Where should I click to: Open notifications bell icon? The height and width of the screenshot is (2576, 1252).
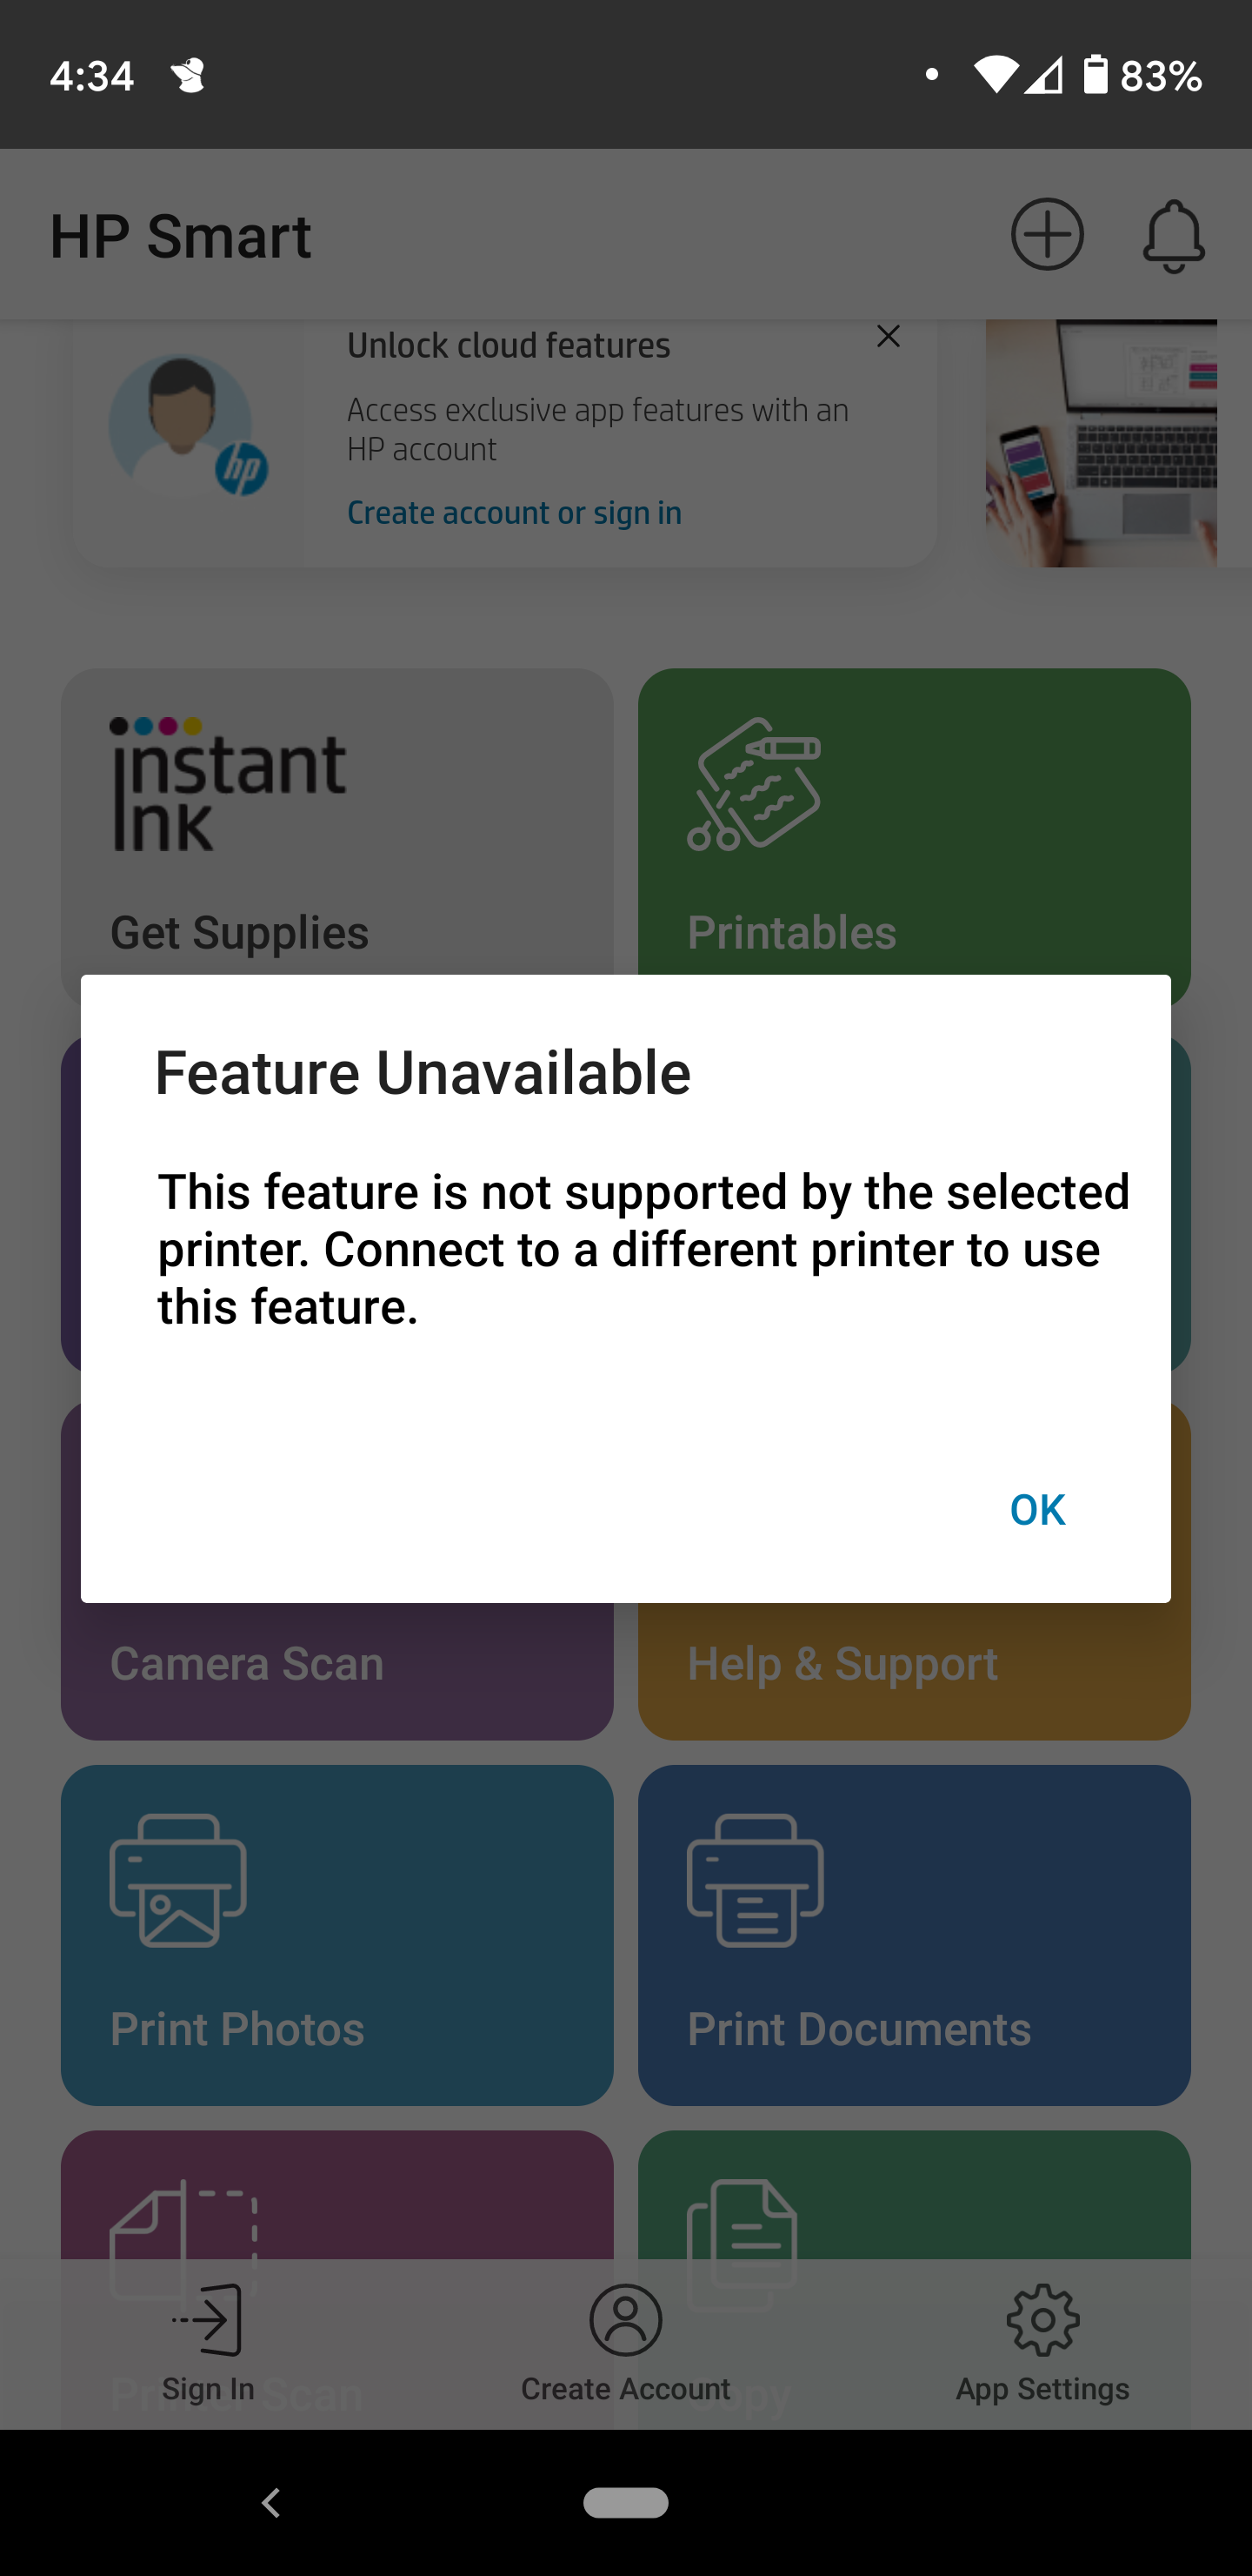click(x=1173, y=236)
